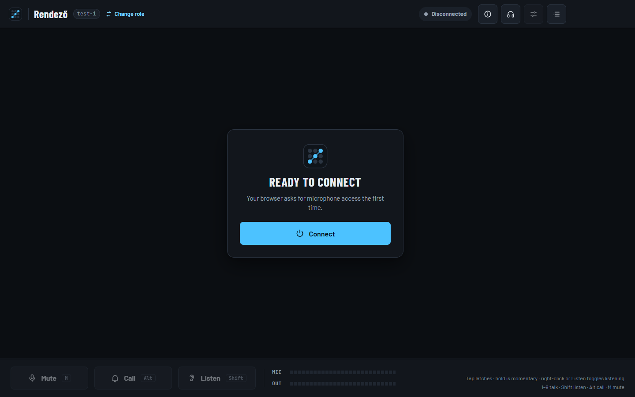
Task: Click the Ready to Connect heading
Action: (315, 182)
